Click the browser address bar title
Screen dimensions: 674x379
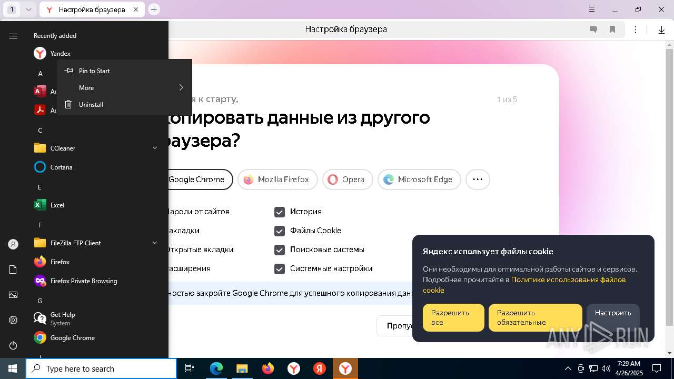click(x=346, y=29)
